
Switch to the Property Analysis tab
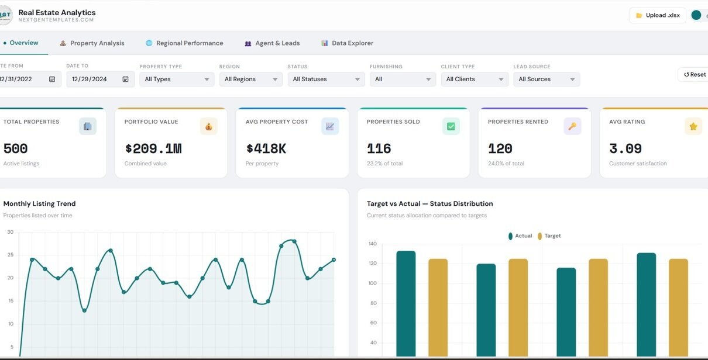92,43
